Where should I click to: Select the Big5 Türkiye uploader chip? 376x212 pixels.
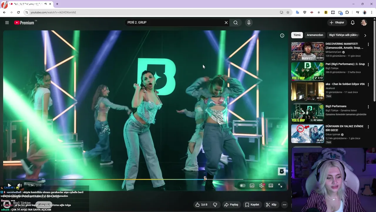pyautogui.click(x=344, y=35)
